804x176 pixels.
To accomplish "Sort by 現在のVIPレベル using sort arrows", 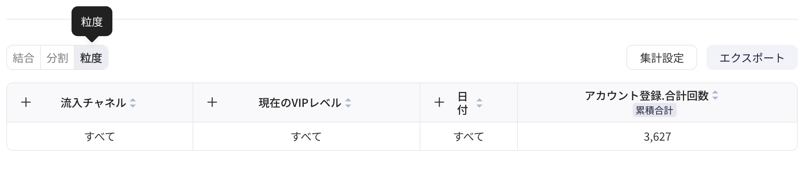I will [348, 103].
